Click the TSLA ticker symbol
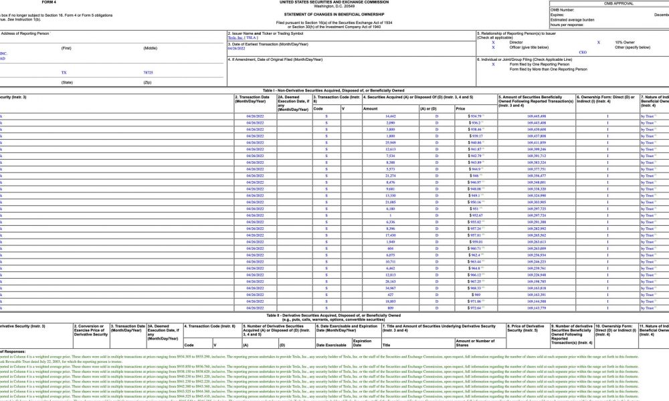Screen dimensions: 669x401 click(252, 38)
